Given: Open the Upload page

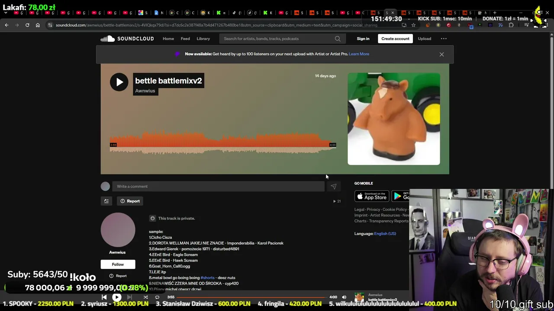Looking at the screenshot, I should coord(425,39).
